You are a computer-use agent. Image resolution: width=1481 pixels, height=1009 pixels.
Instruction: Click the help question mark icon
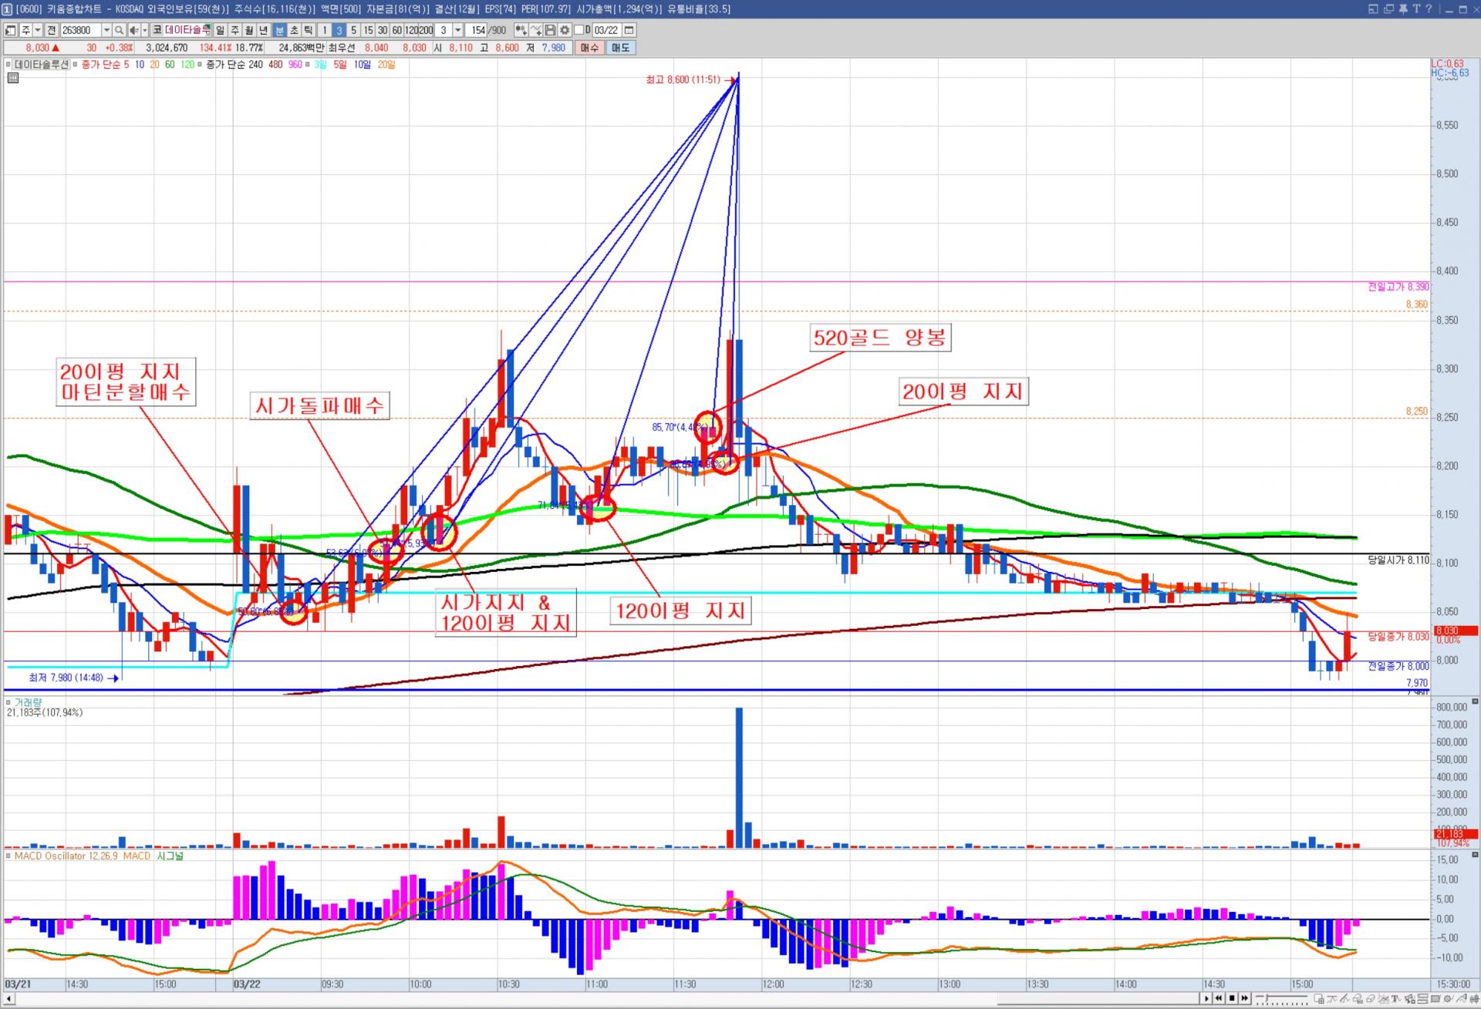click(1429, 9)
